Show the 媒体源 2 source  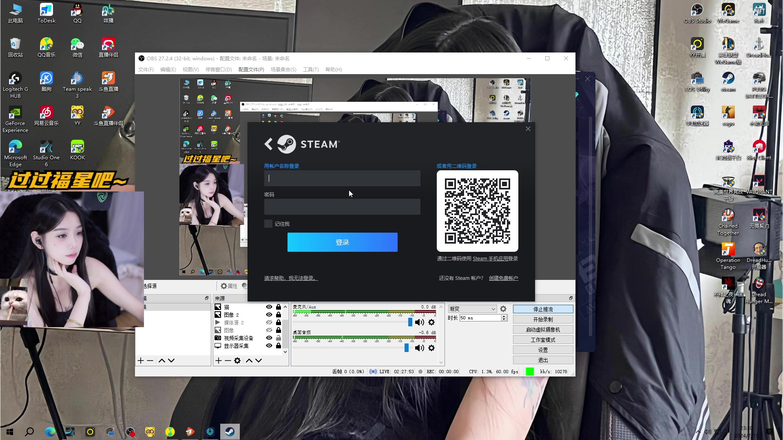point(269,323)
